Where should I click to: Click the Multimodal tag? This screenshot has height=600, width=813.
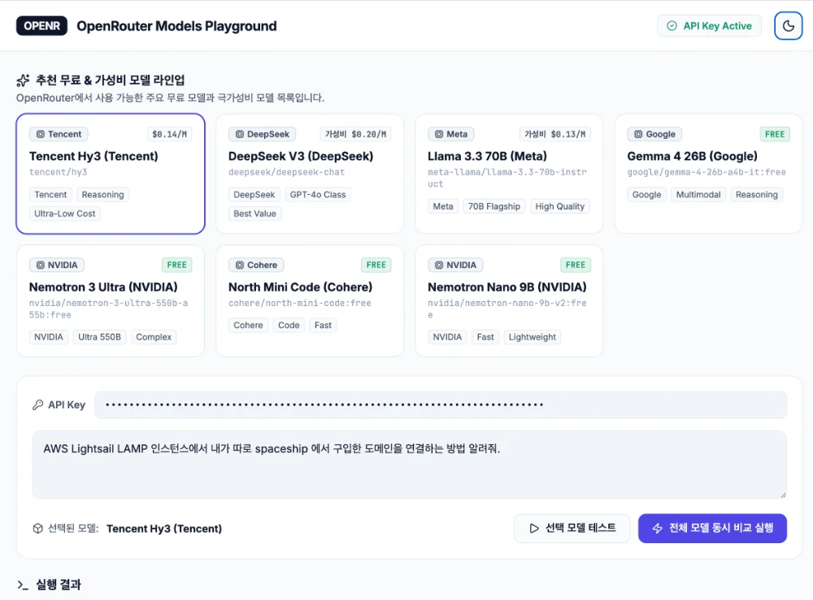tap(698, 195)
